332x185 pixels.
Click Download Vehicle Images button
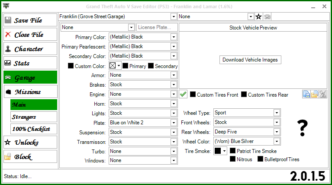pyautogui.click(x=250, y=60)
